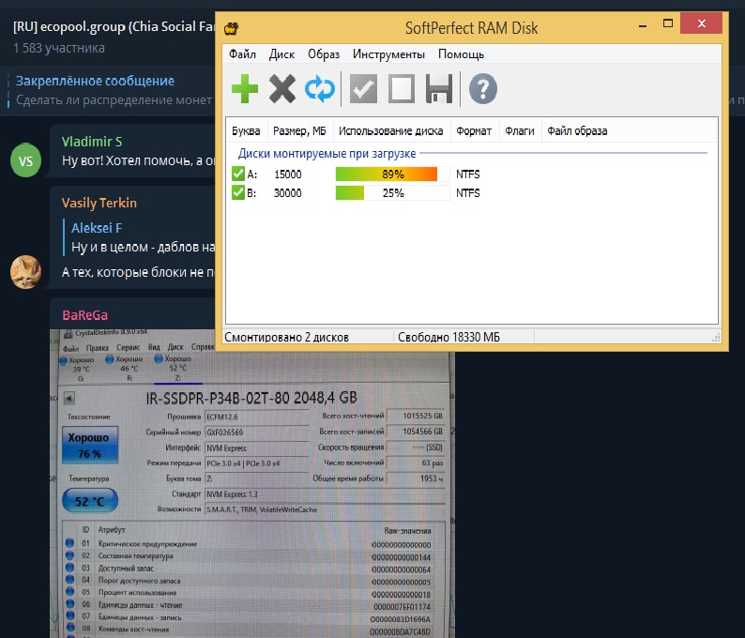The width and height of the screenshot is (745, 638).
Task: Maximize the RAM Disk window
Action: (667, 23)
